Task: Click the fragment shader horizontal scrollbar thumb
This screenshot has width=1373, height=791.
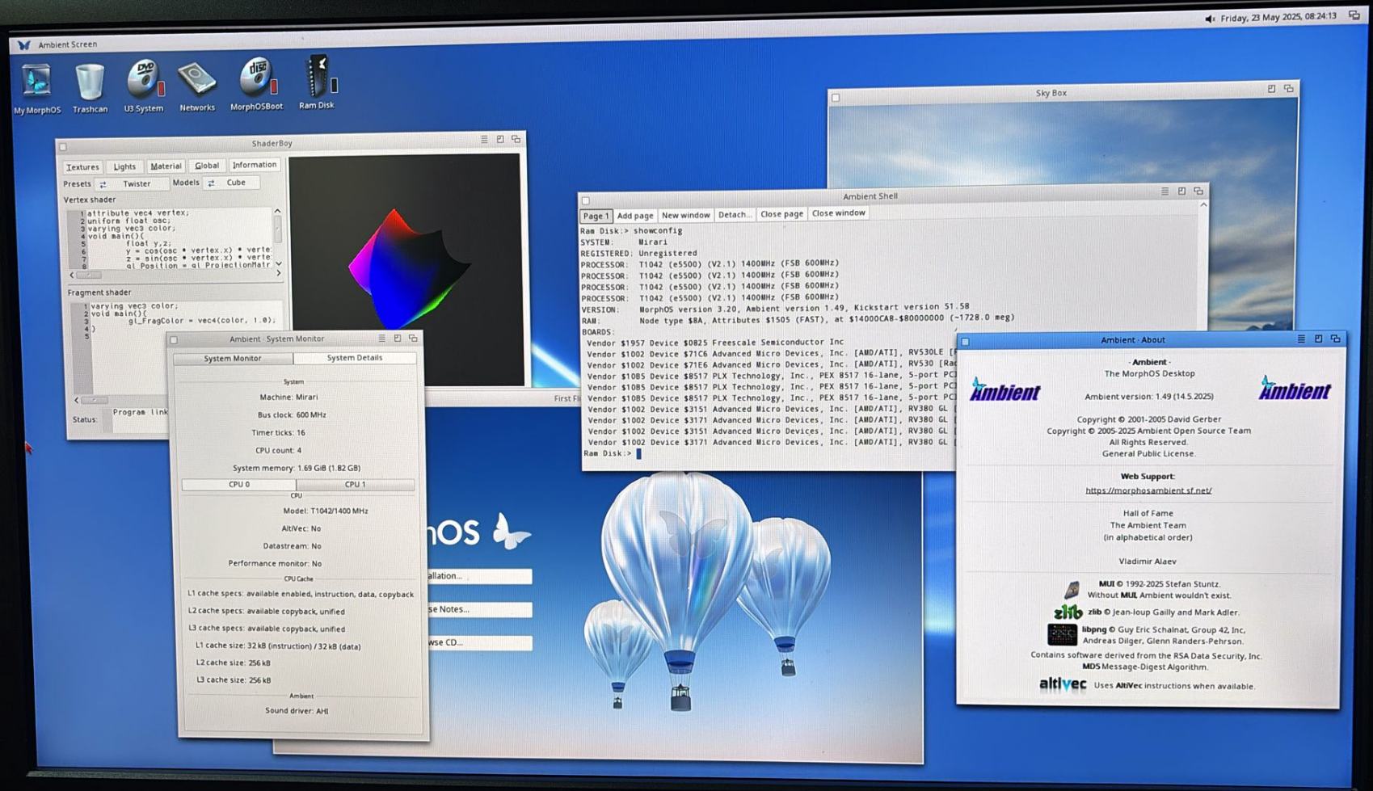Action: point(95,401)
